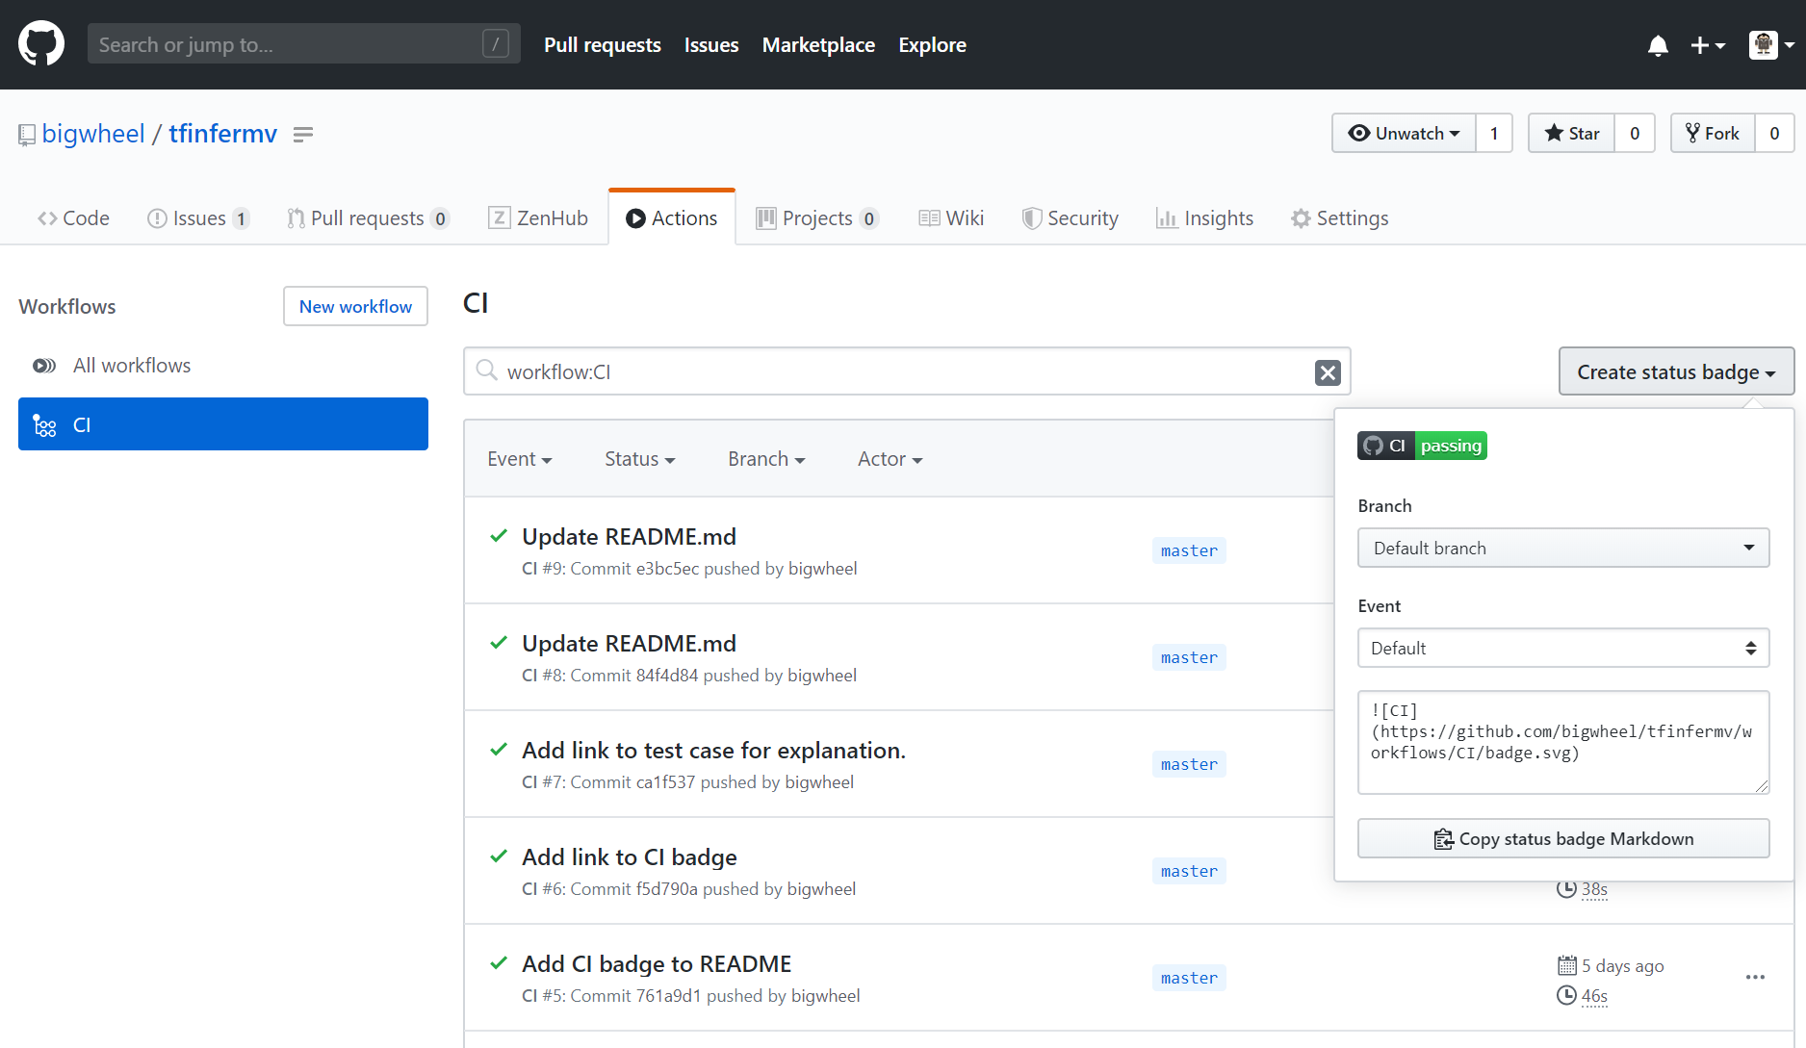The height and width of the screenshot is (1048, 1806).
Task: Copy status badge Markdown
Action: click(1563, 838)
